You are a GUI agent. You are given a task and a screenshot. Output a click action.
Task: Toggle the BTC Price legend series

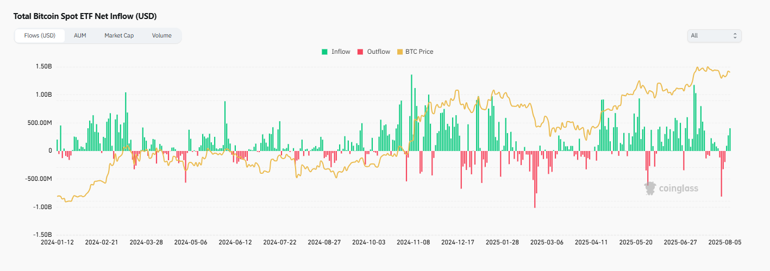click(x=415, y=52)
